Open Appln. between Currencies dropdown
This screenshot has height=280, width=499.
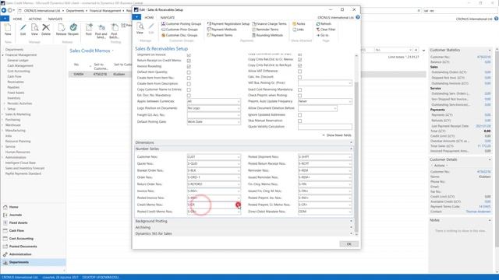pyautogui.click(x=239, y=102)
